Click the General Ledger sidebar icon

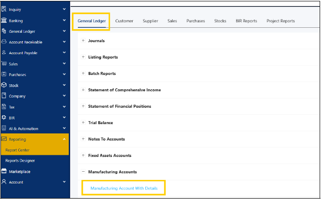4,31
